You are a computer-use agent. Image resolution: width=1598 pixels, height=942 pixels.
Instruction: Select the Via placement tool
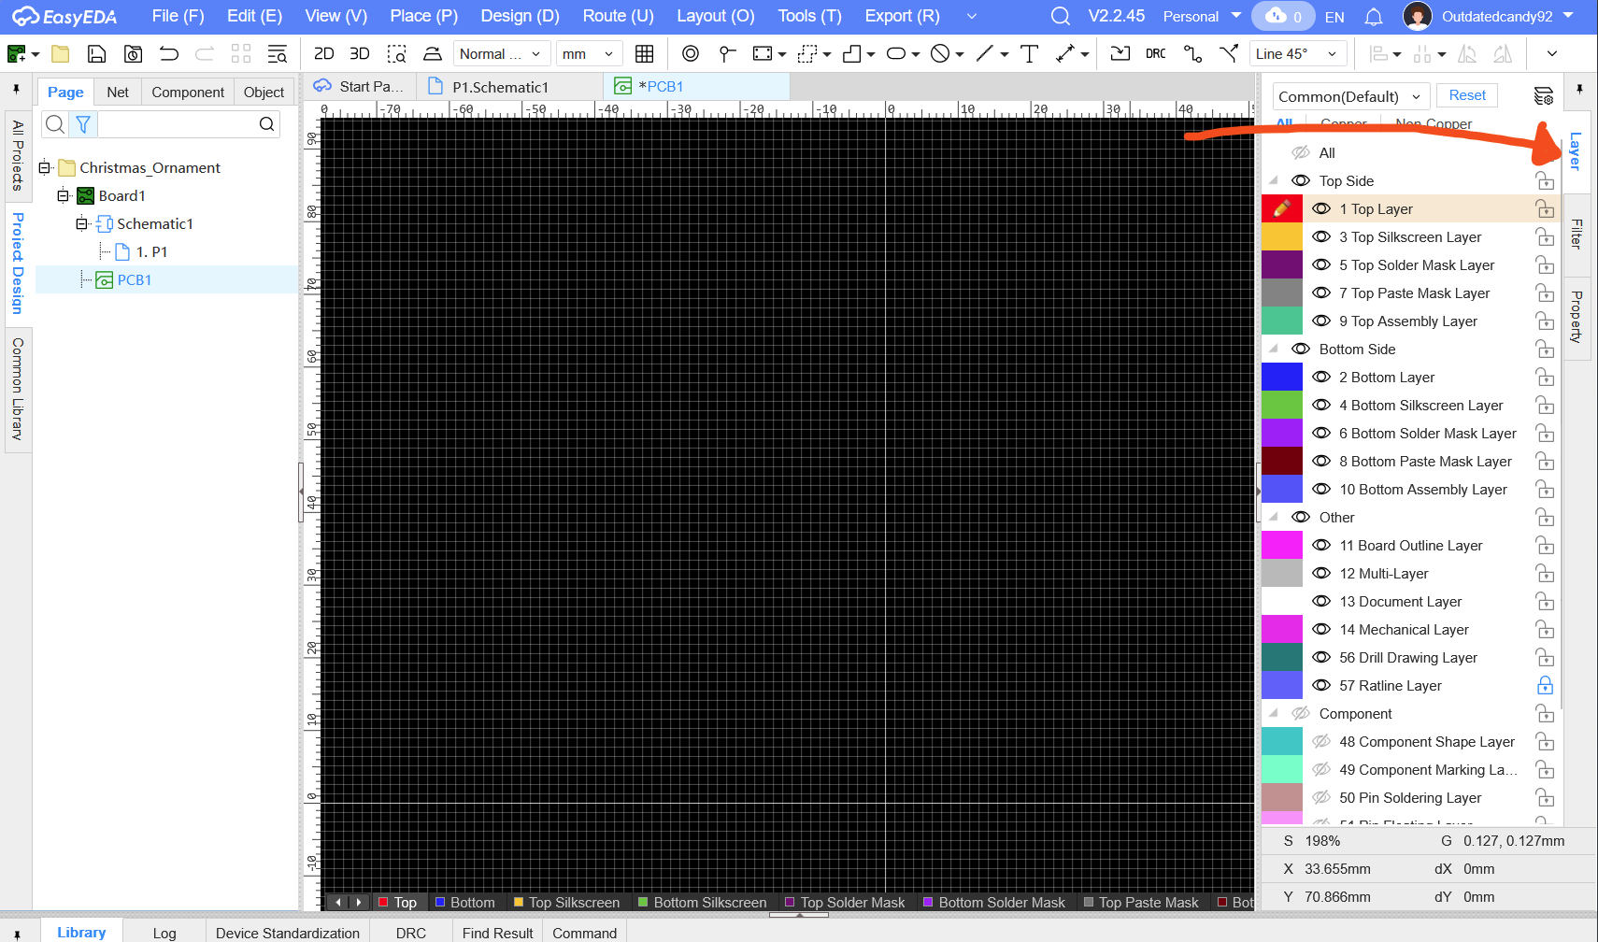point(691,54)
